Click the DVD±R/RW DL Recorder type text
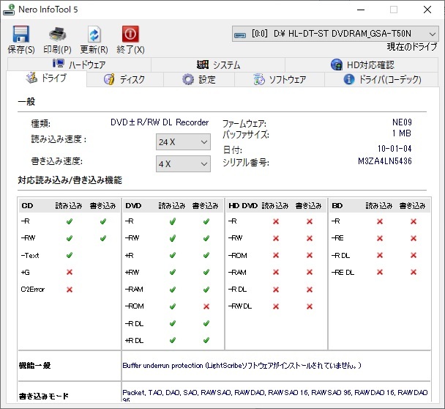This screenshot has height=409, width=445. click(x=160, y=122)
